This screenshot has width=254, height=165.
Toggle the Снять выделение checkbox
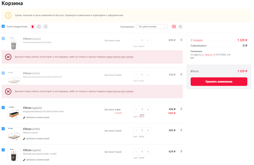pyautogui.click(x=3, y=26)
